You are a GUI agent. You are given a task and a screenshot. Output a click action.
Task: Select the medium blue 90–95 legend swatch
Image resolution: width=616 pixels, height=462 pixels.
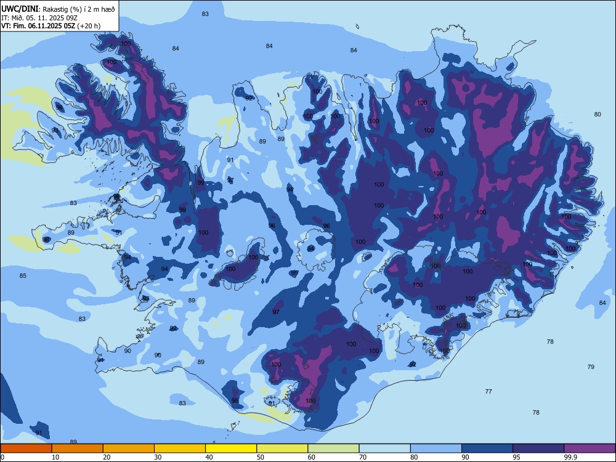click(x=487, y=448)
